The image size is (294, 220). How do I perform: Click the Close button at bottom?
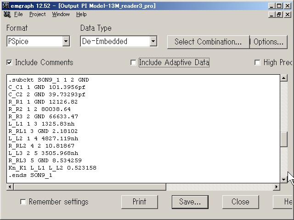coord(240,202)
